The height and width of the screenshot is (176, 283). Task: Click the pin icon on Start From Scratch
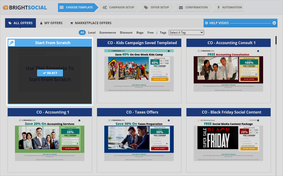(11, 43)
